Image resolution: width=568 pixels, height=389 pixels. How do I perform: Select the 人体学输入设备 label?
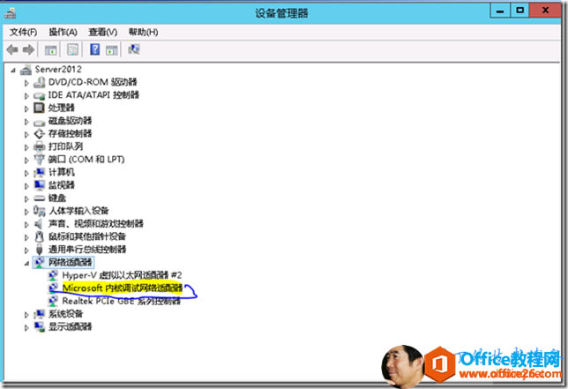78,211
